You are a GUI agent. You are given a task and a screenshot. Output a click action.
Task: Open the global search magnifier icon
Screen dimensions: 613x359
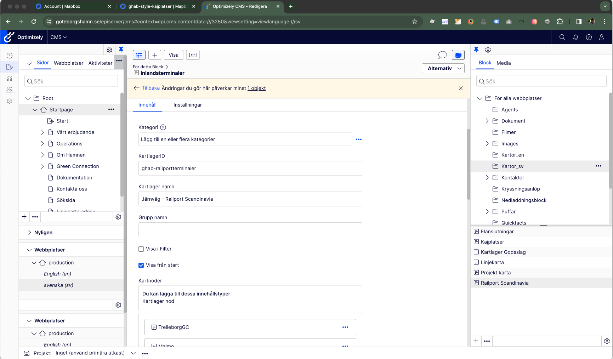pyautogui.click(x=562, y=37)
